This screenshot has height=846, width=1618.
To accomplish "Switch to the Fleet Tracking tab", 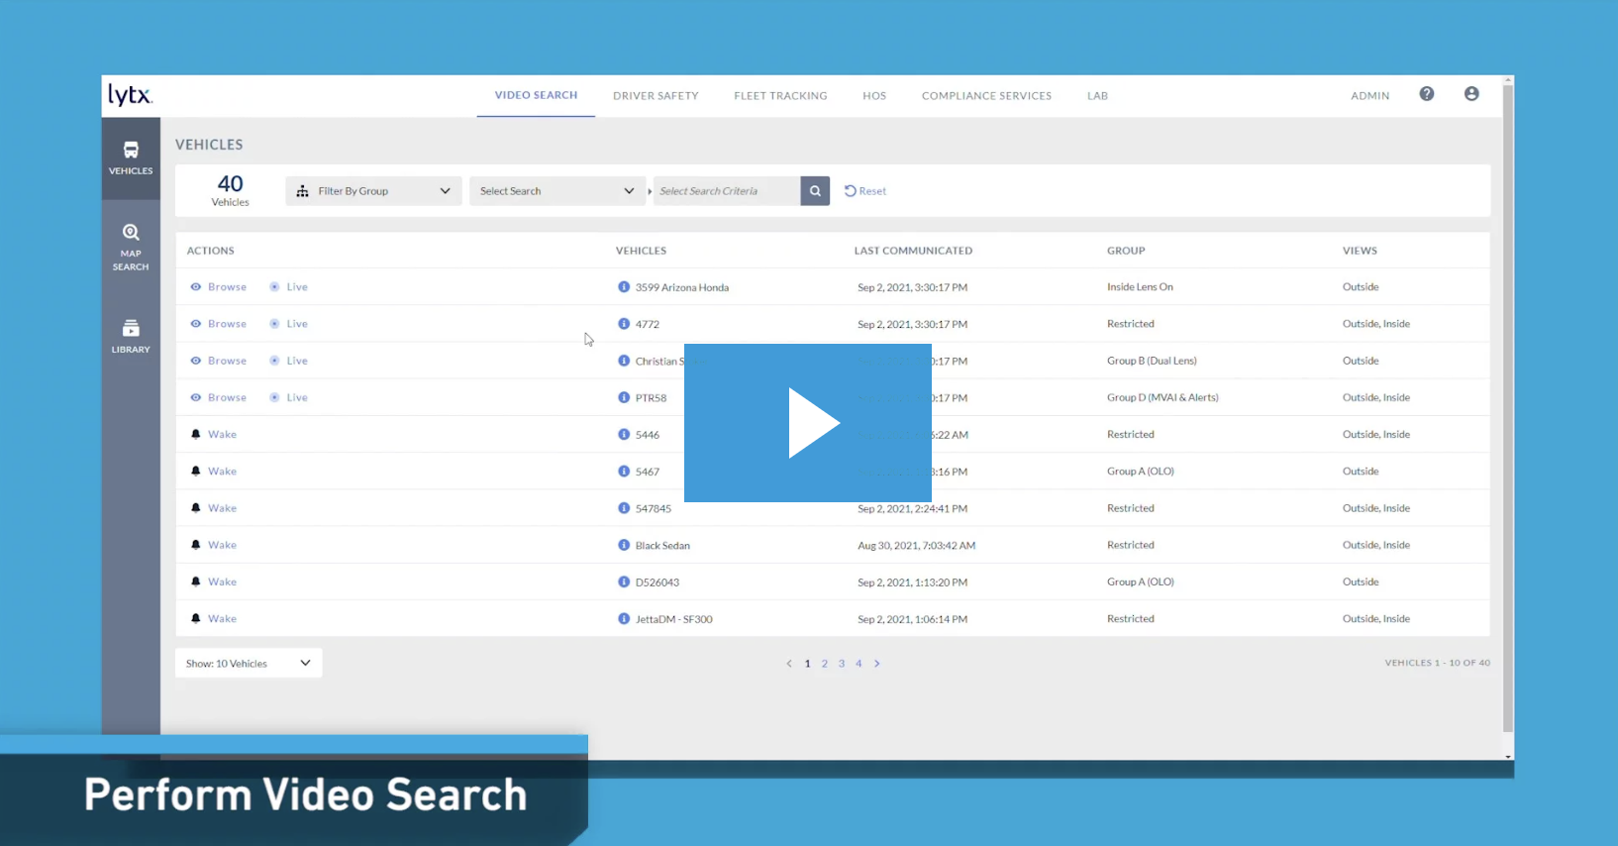I will pos(780,96).
